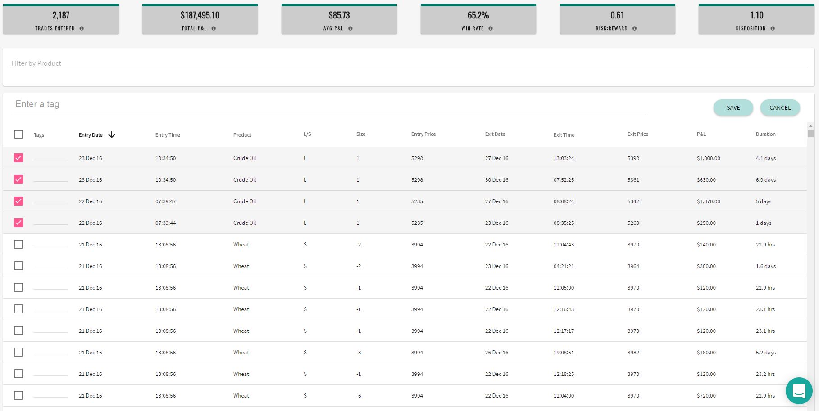Click info icon beside Total P&L
The width and height of the screenshot is (819, 411).
coord(214,28)
